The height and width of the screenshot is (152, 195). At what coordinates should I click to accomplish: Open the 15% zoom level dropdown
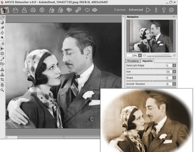140,55
